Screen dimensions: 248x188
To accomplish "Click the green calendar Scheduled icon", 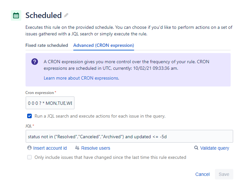I will tap(16, 15).
